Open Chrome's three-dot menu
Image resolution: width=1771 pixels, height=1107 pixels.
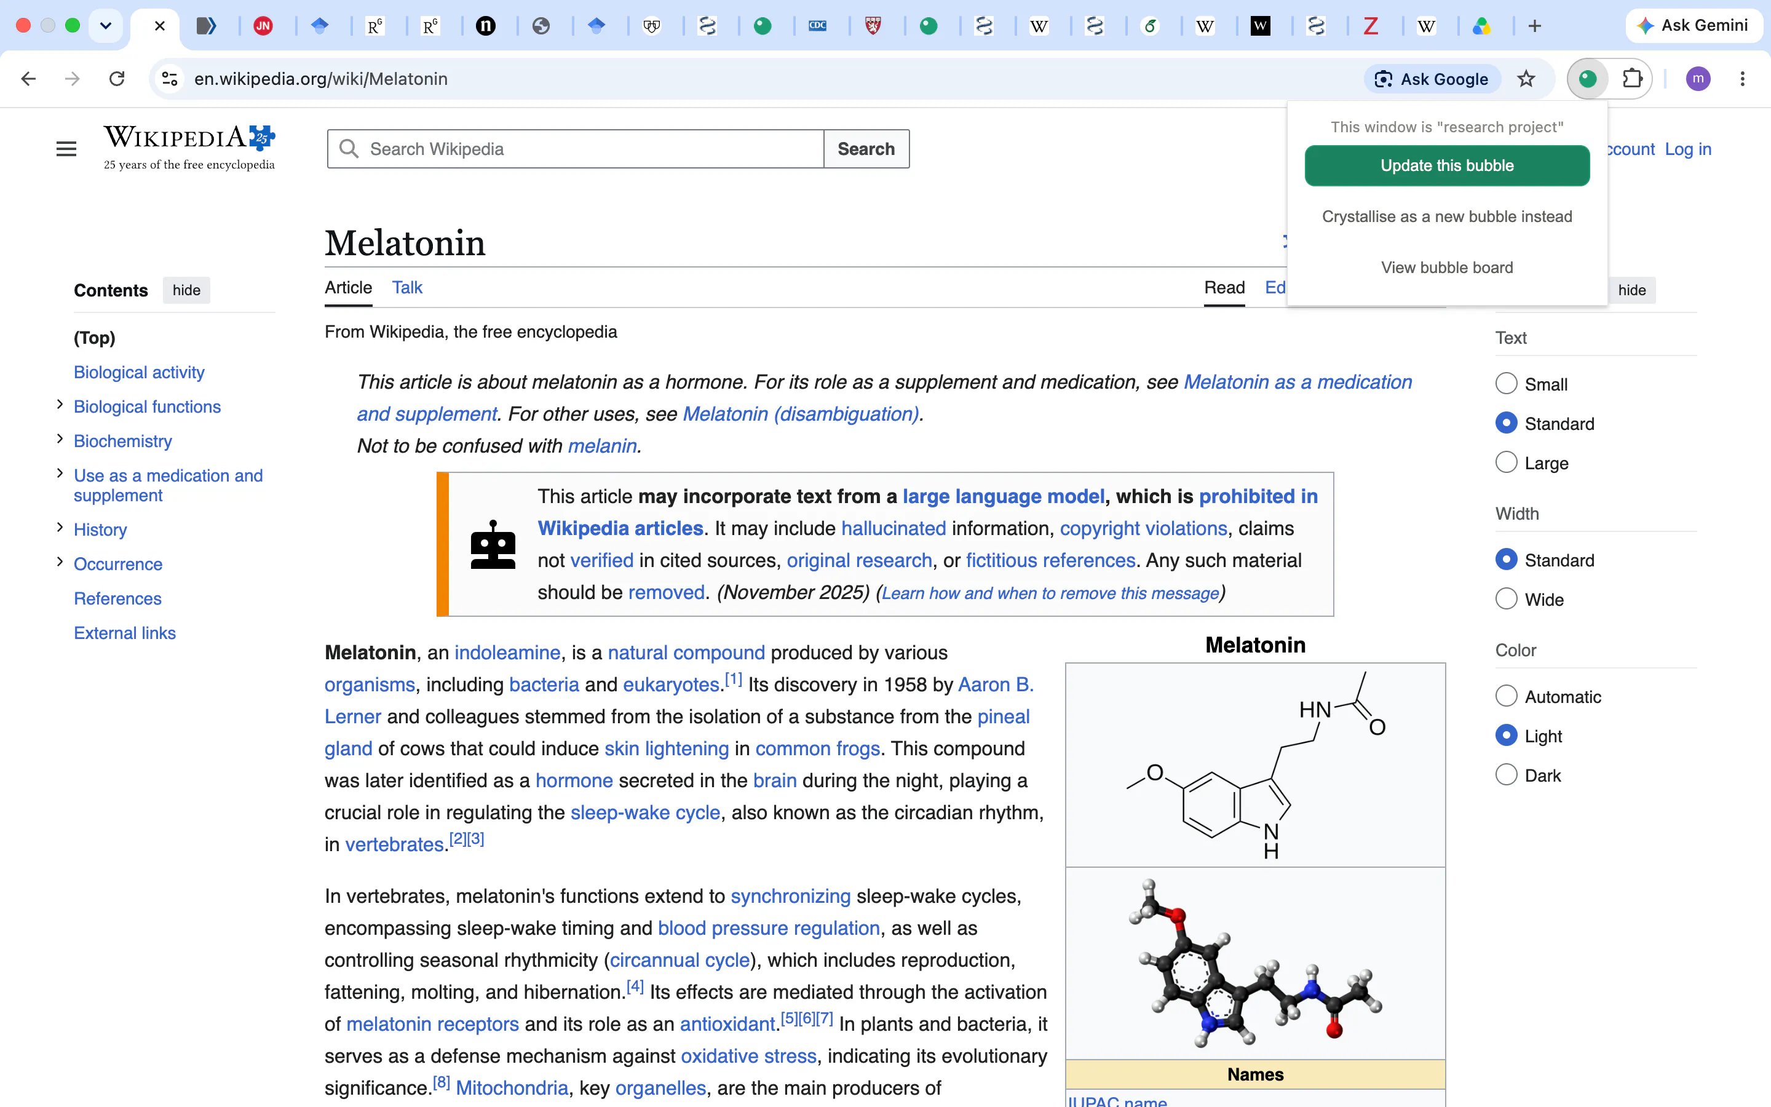coord(1743,78)
